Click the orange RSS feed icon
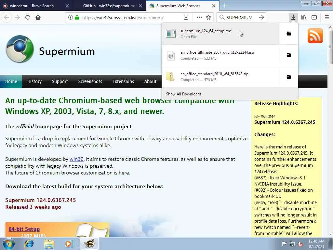This screenshot has width=333, height=250. (x=315, y=35)
